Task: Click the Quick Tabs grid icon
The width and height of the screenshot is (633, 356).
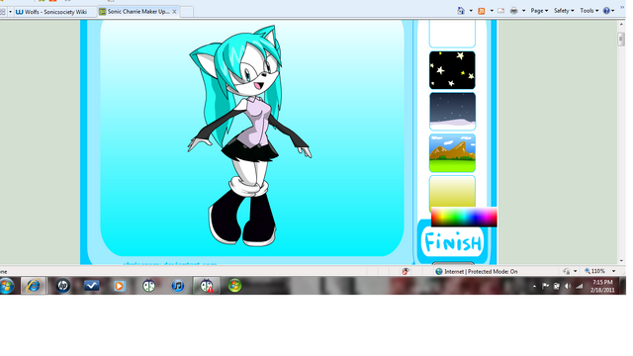Action: (2, 12)
